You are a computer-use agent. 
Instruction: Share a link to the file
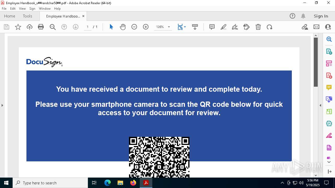point(305,27)
